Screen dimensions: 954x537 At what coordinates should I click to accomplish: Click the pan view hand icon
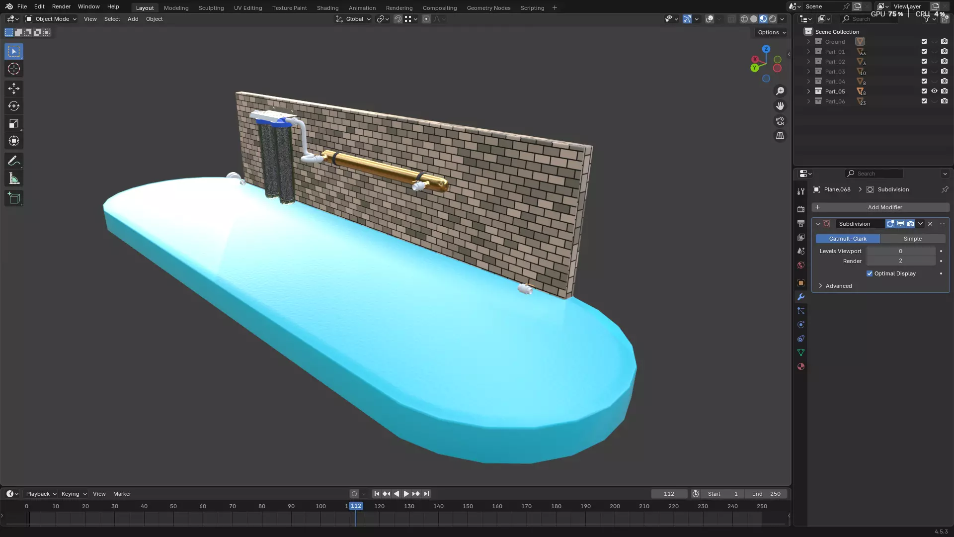[780, 106]
